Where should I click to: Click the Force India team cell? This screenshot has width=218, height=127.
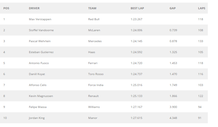(96, 85)
